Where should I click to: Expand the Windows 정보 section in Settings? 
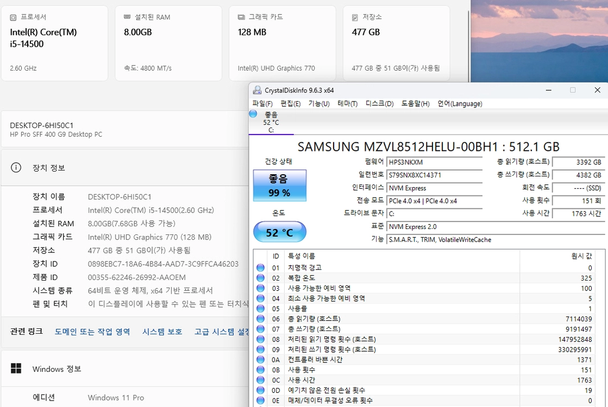coord(125,368)
